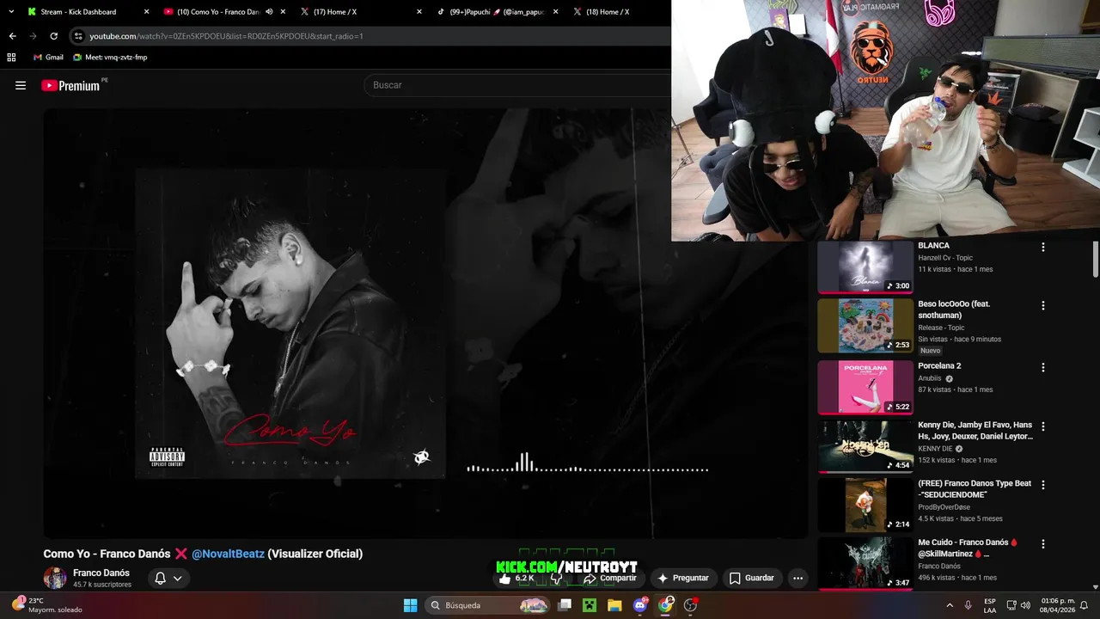
Task: Mute the audio on Como Yo tab
Action: (x=269, y=12)
